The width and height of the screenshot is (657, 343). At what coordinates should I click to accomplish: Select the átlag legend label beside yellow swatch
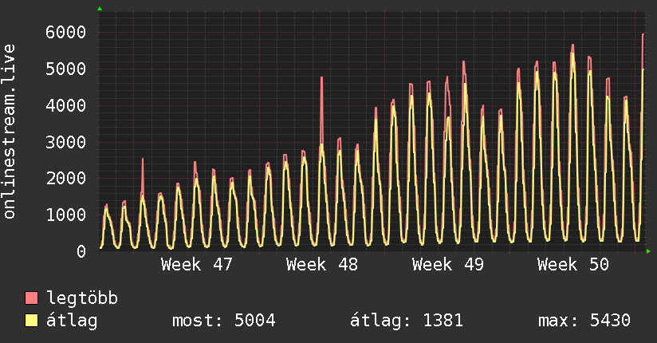[x=72, y=321]
